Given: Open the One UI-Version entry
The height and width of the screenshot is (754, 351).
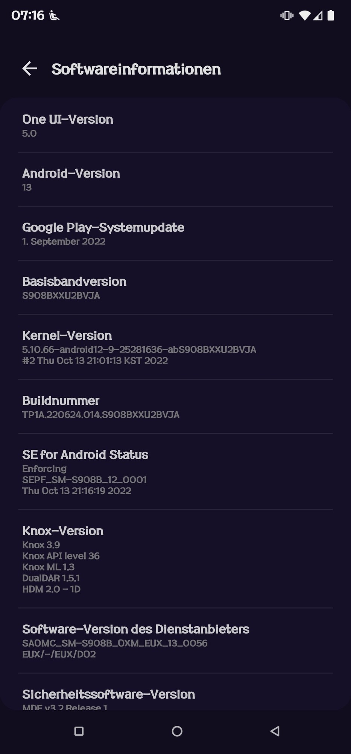Looking at the screenshot, I should coord(175,125).
